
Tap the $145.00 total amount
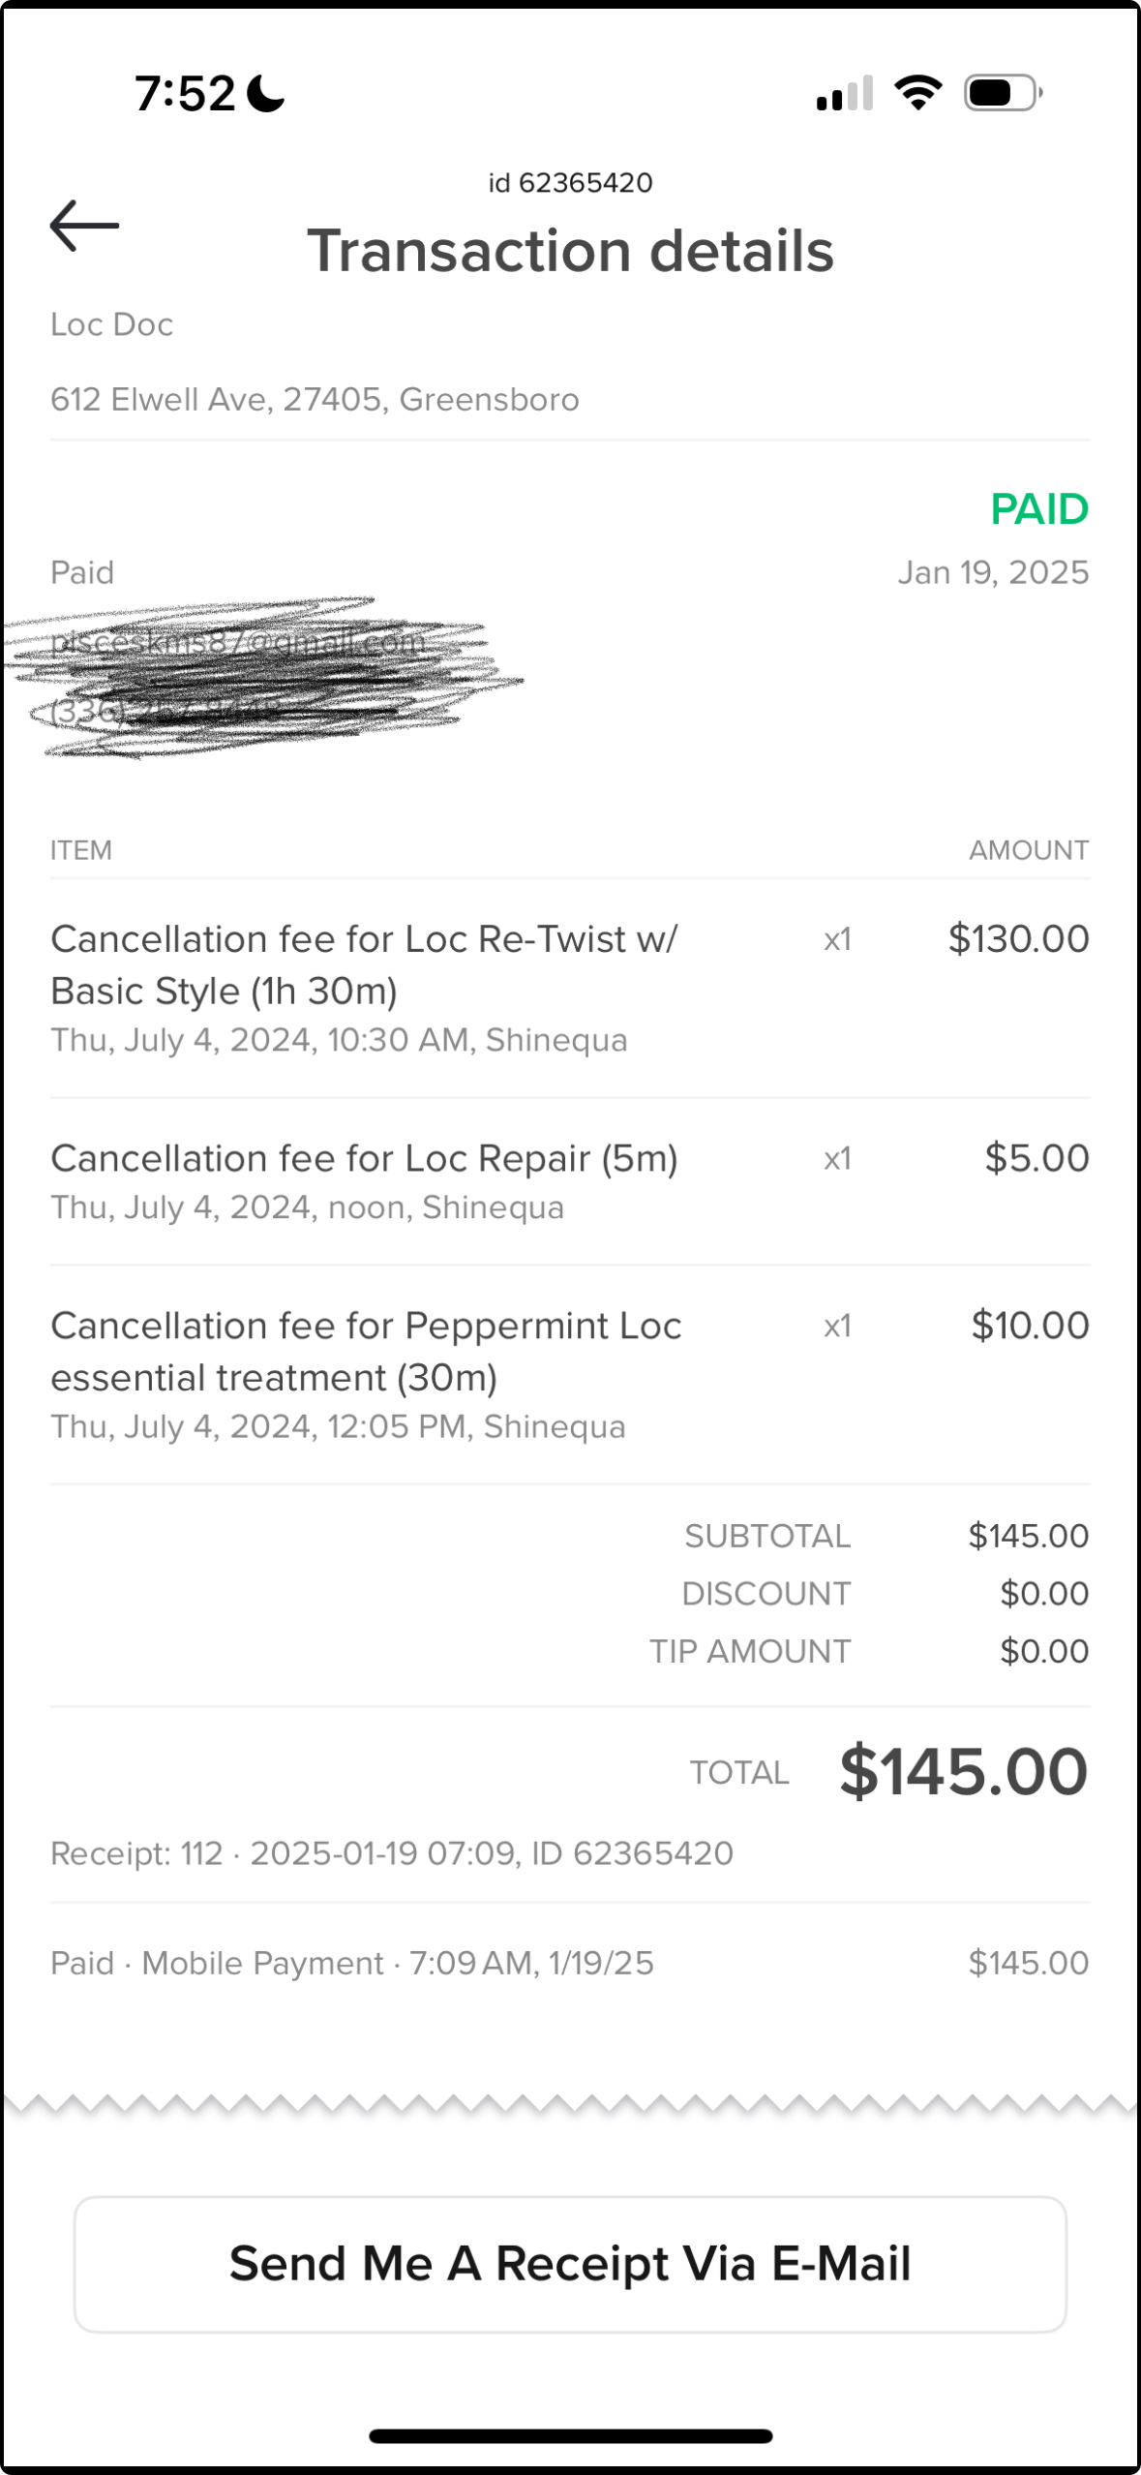click(x=963, y=1772)
